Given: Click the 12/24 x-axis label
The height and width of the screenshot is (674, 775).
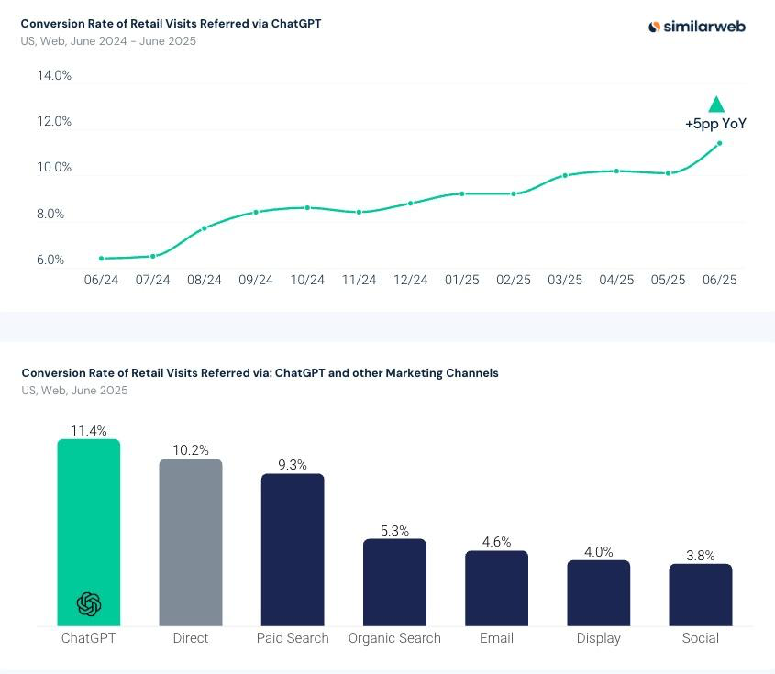Looking at the screenshot, I should [410, 280].
